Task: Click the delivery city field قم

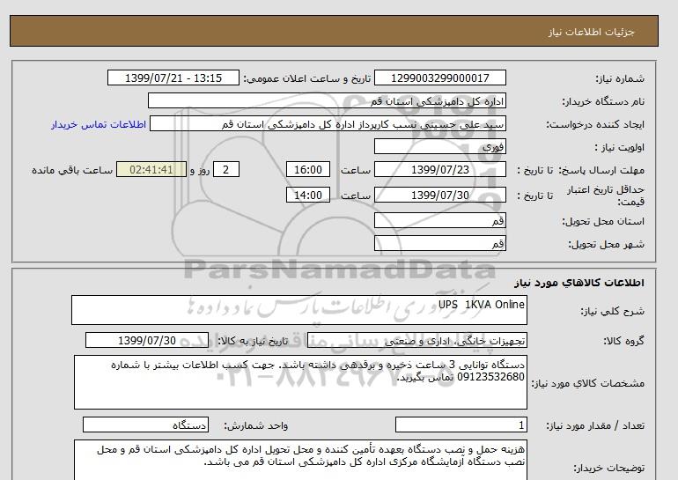Action: point(439,243)
